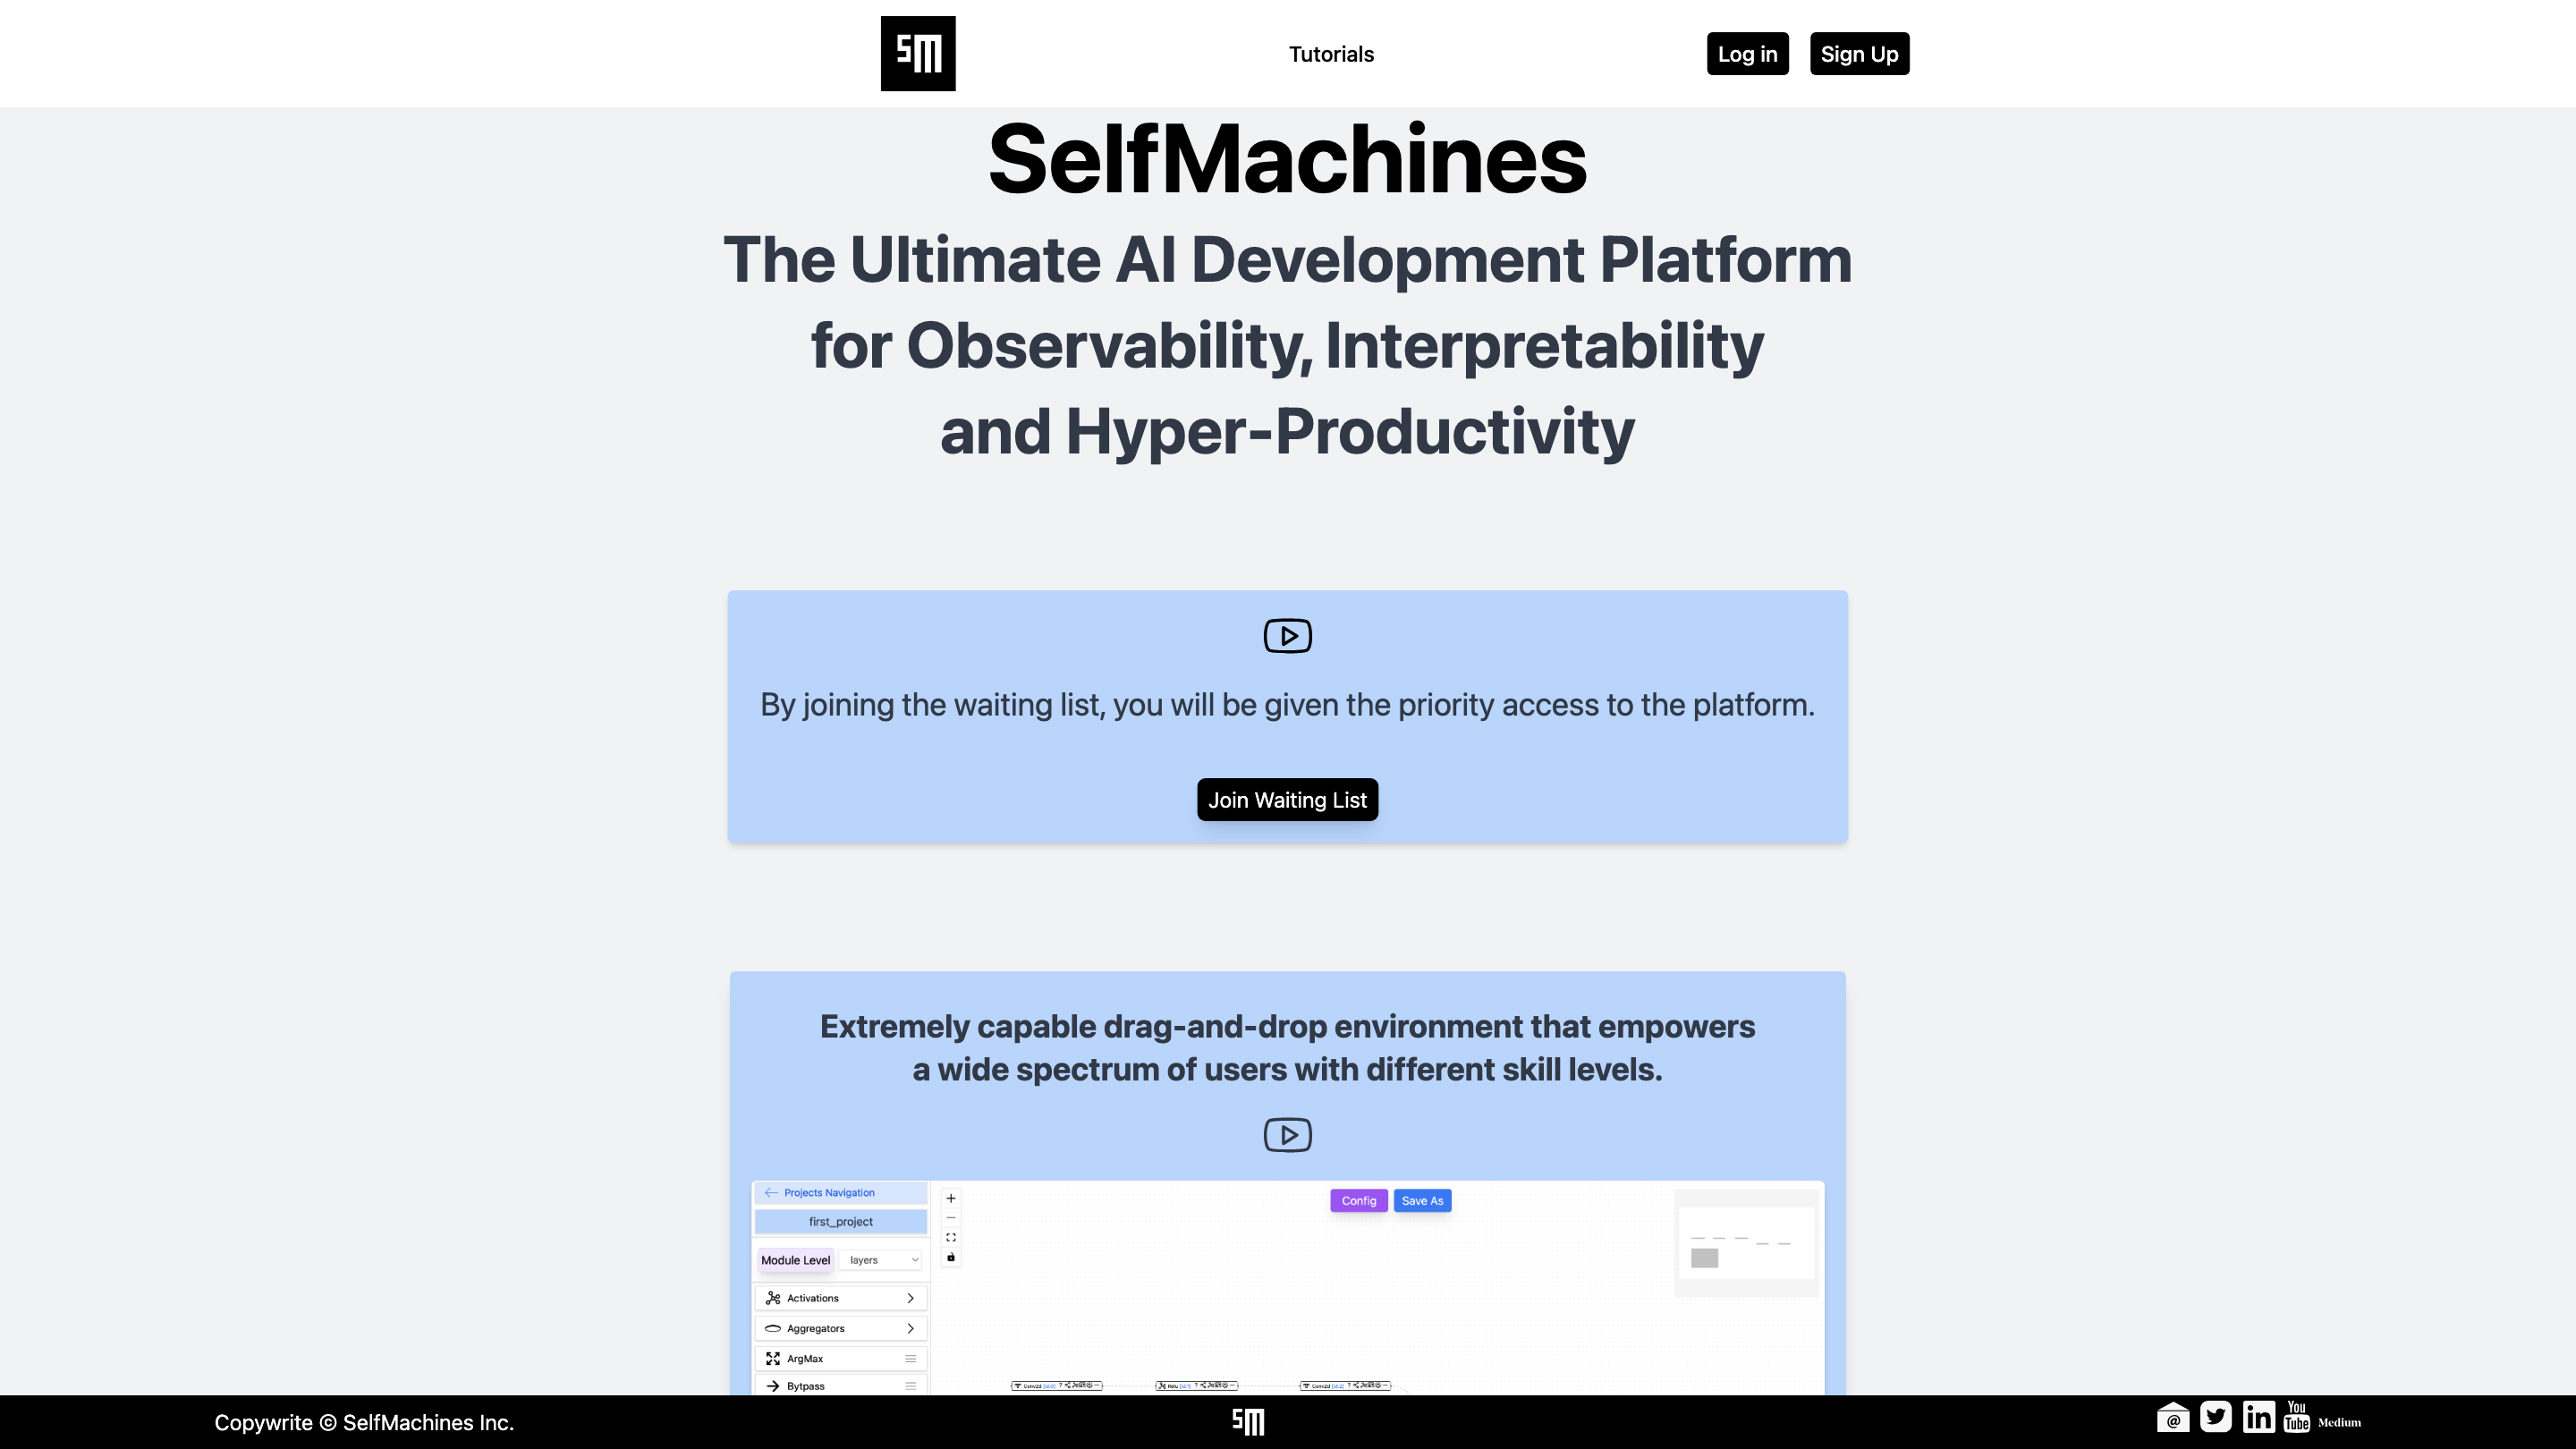Toggle the canvas lock icon

pyautogui.click(x=951, y=1258)
